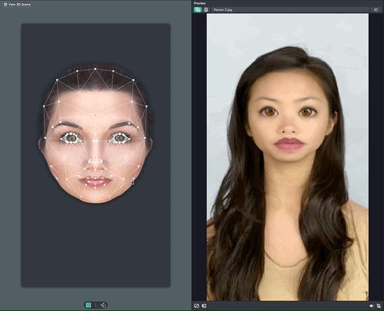Click the View 3D Scene button

[17, 4]
